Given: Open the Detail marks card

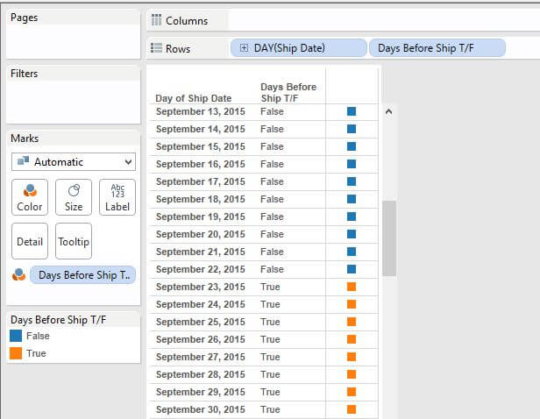Looking at the screenshot, I should pos(29,241).
